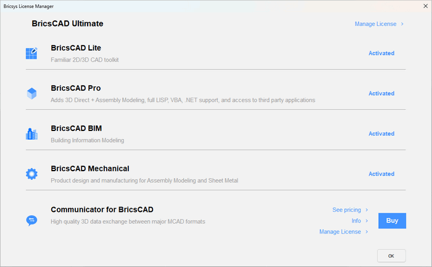Click the BricsCAD Mechanical gear icon
Image resolution: width=432 pixels, height=267 pixels.
(x=31, y=174)
